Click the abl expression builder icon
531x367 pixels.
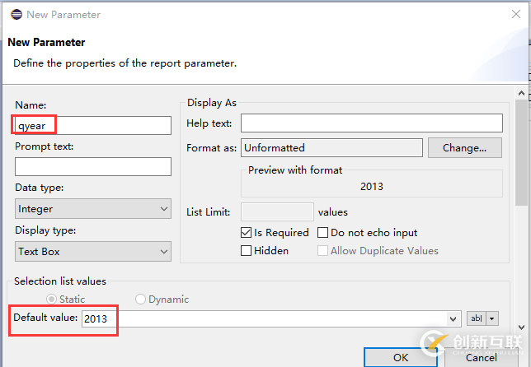(477, 318)
